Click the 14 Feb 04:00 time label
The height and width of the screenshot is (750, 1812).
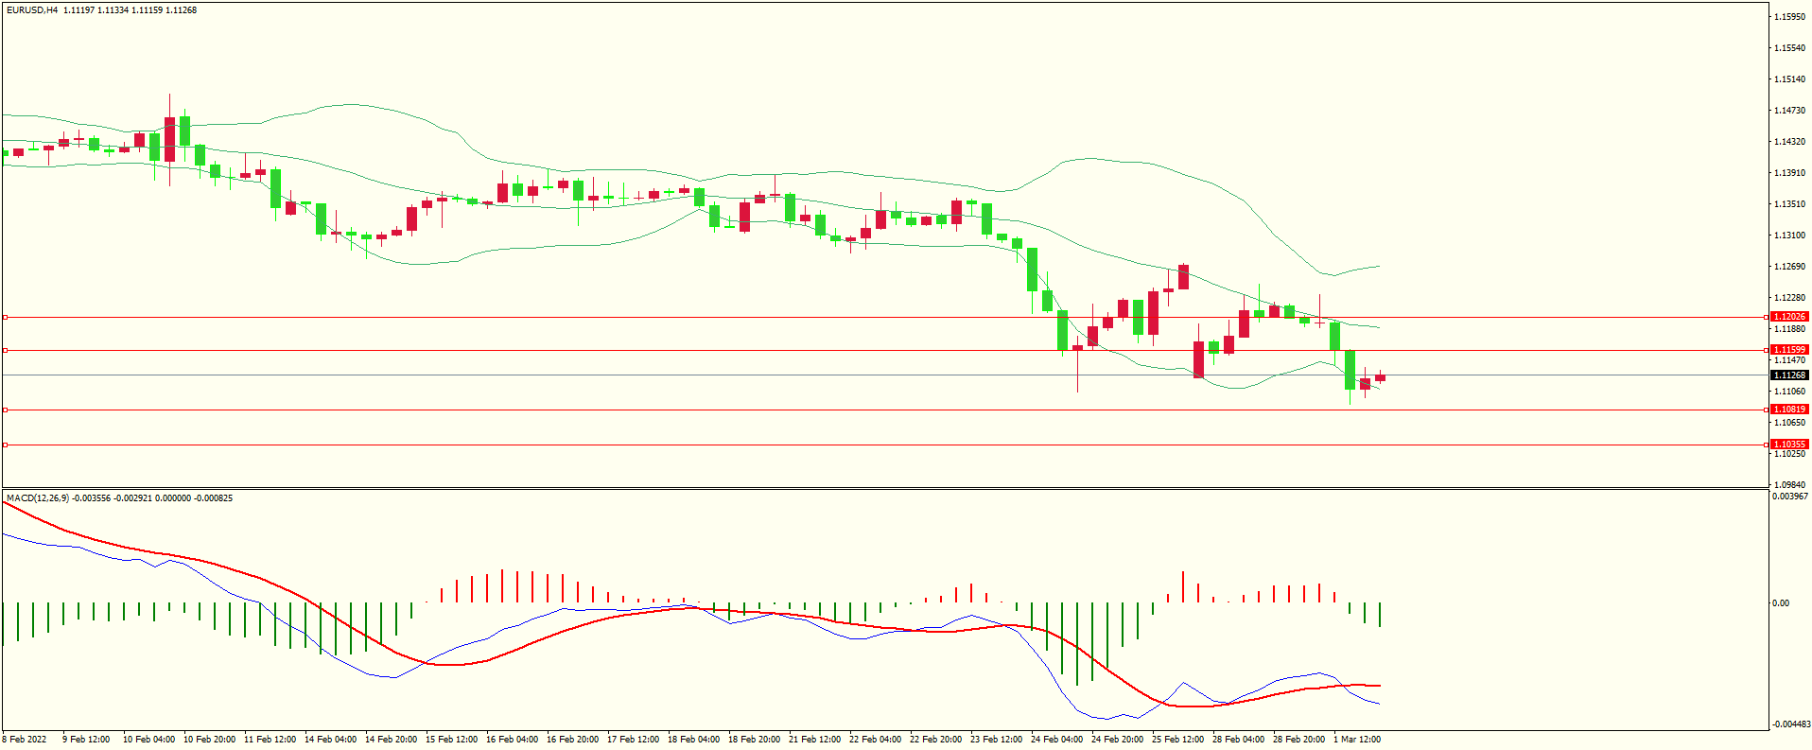(x=330, y=740)
